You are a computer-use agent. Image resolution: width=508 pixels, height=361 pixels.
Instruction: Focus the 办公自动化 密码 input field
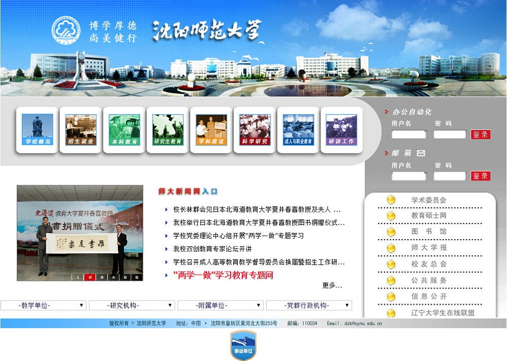pos(450,135)
